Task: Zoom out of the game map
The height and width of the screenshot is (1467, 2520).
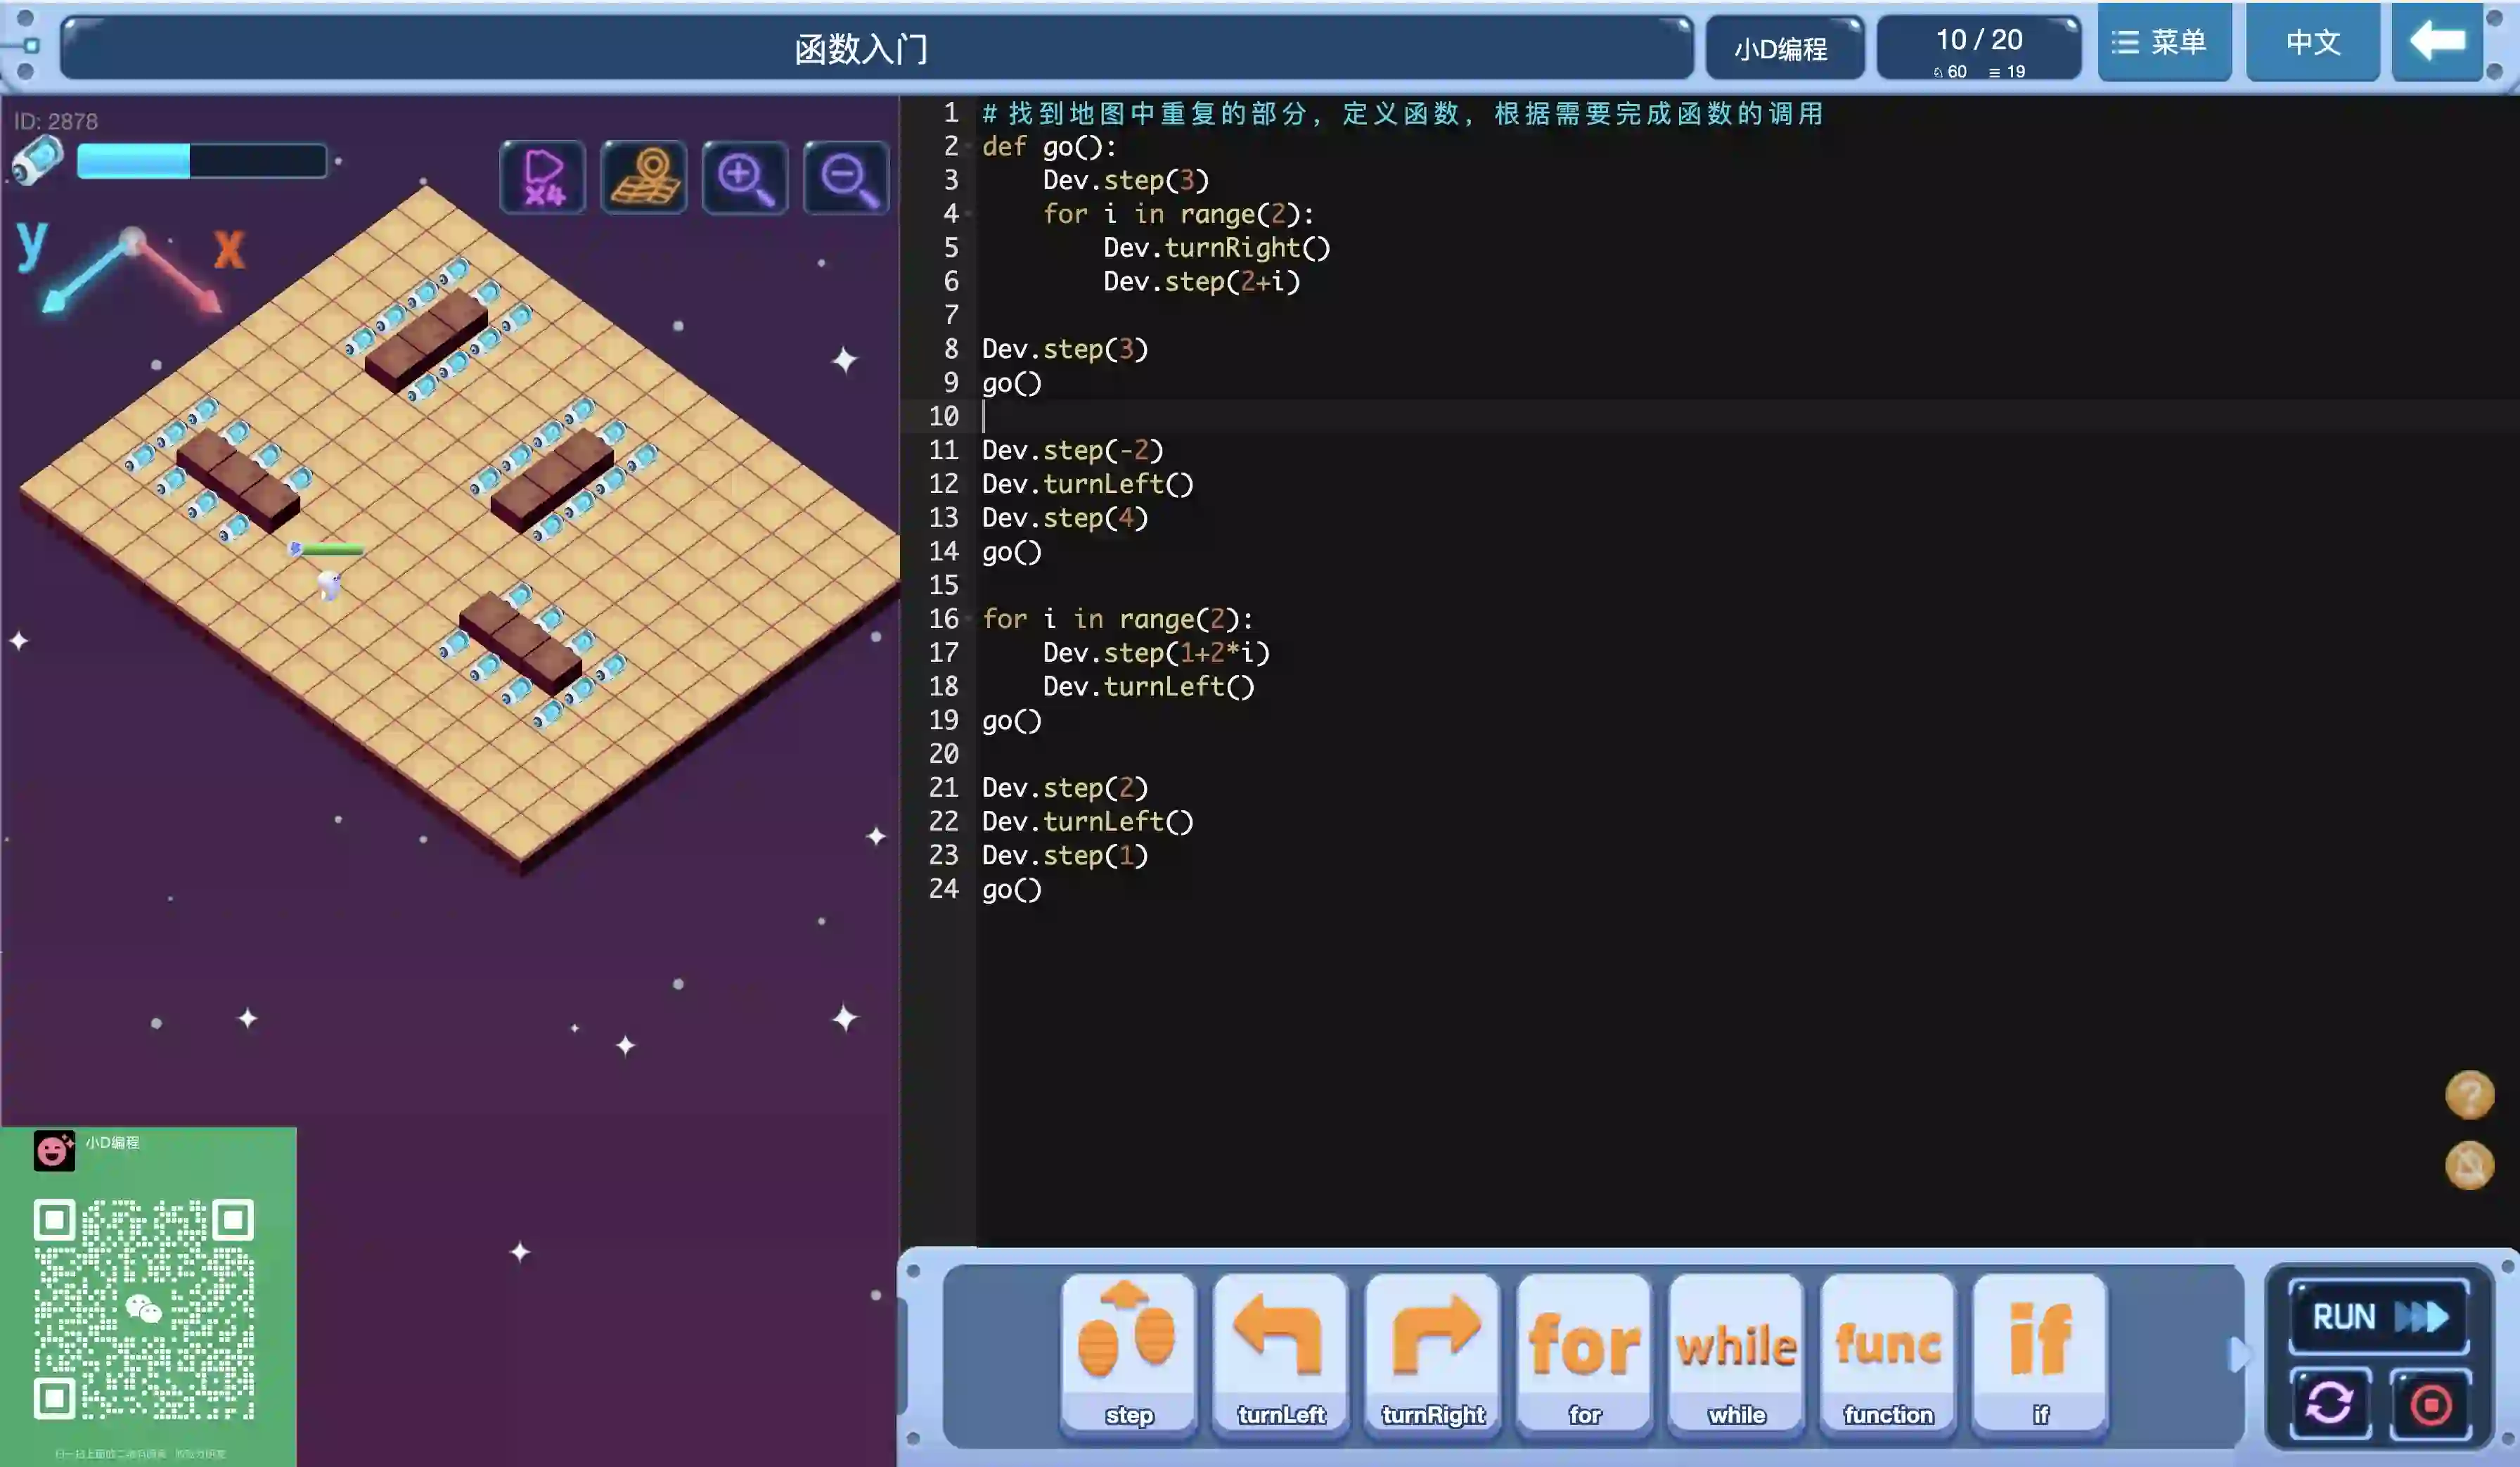Action: click(x=846, y=178)
